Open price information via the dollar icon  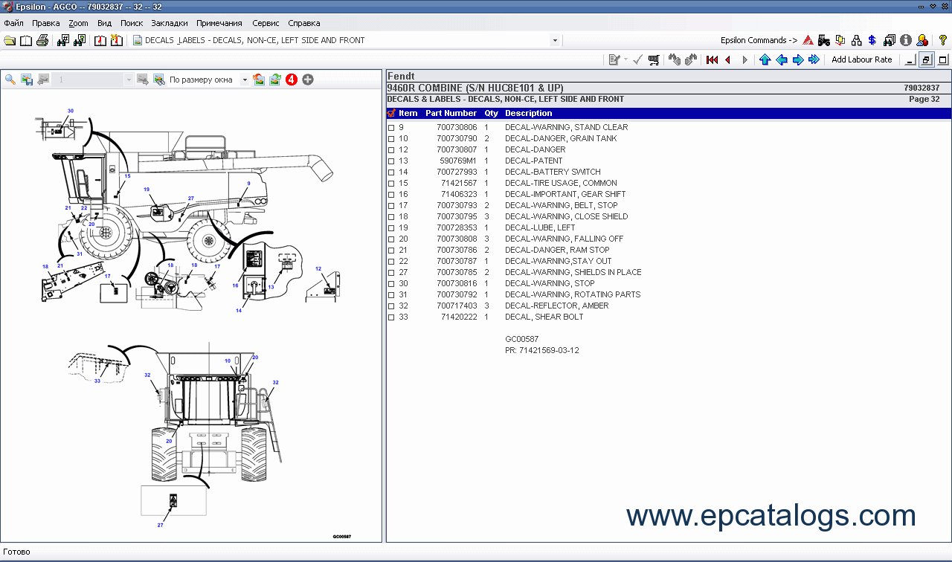871,40
